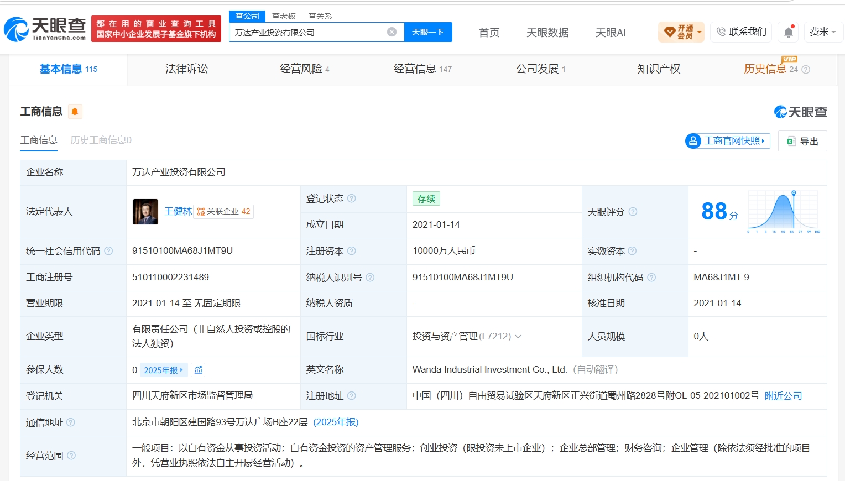Click the 天眼评分 distribution chart

784,212
